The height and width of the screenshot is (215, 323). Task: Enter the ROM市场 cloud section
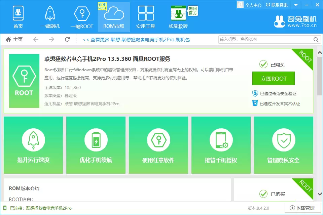[113, 17]
